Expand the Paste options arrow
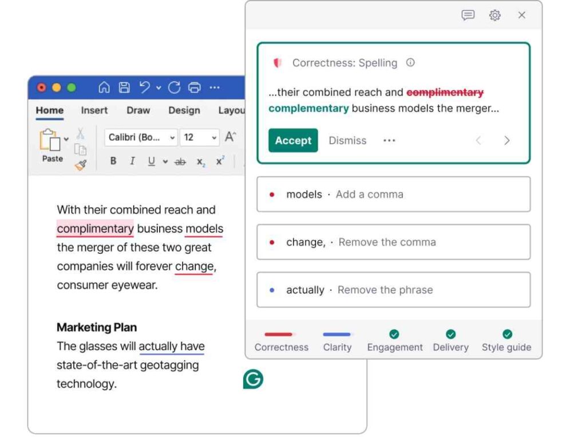 click(66, 139)
